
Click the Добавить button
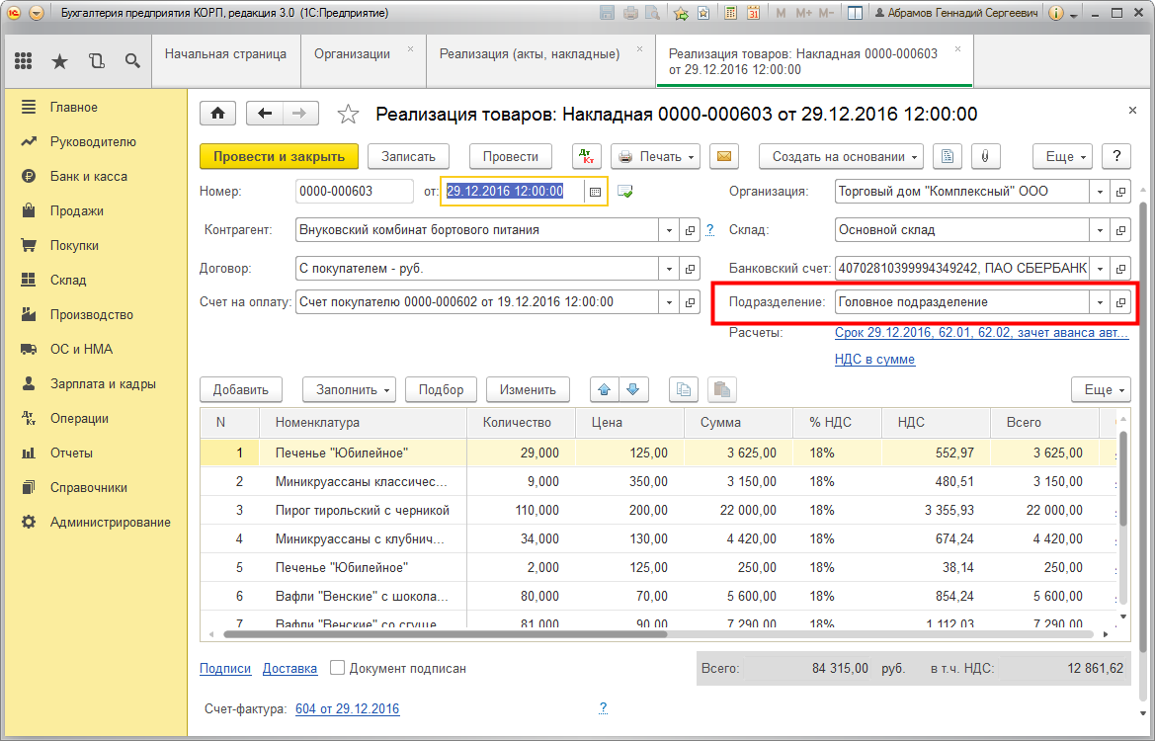point(241,389)
